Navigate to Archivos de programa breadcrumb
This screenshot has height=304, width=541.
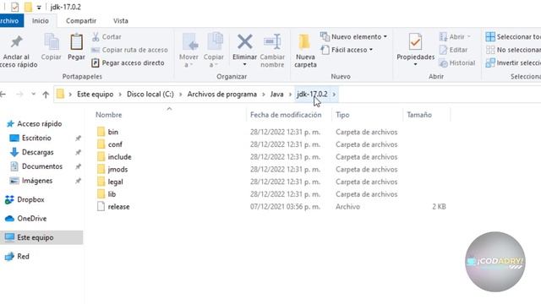point(222,95)
